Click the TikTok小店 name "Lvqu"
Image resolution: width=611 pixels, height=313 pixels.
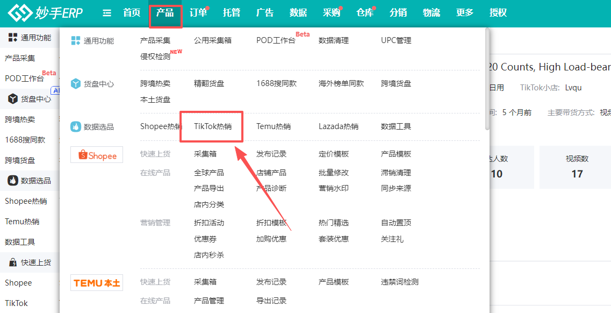[573, 87]
